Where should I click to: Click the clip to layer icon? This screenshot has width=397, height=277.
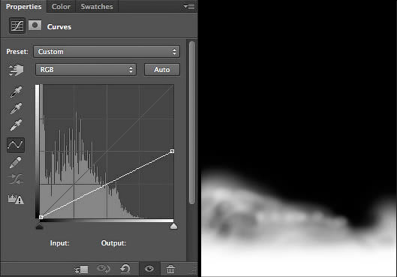point(81,269)
